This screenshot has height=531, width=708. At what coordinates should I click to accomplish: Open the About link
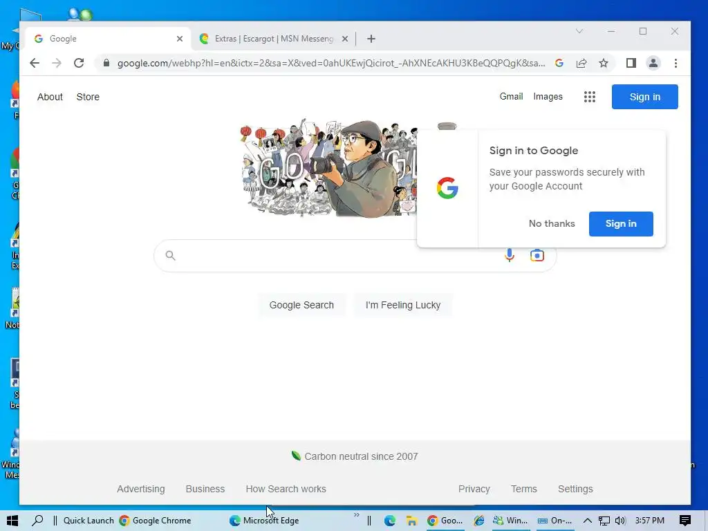(x=50, y=97)
